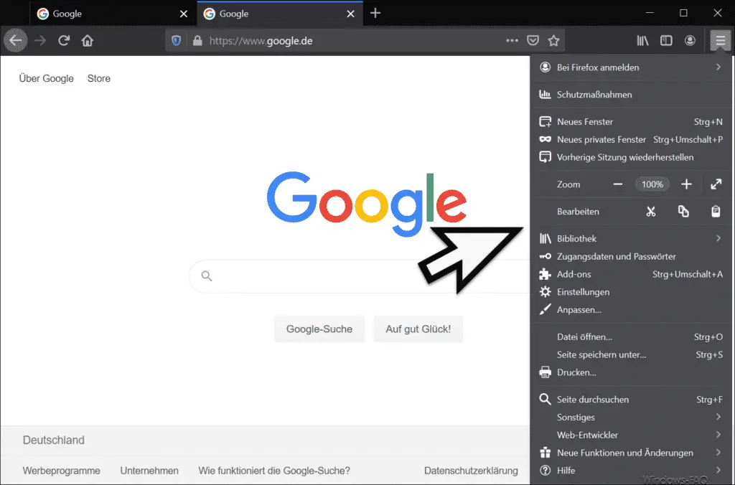Viewport: 735px width, 485px height.
Task: Reset zoom level showing 100%
Action: (652, 184)
